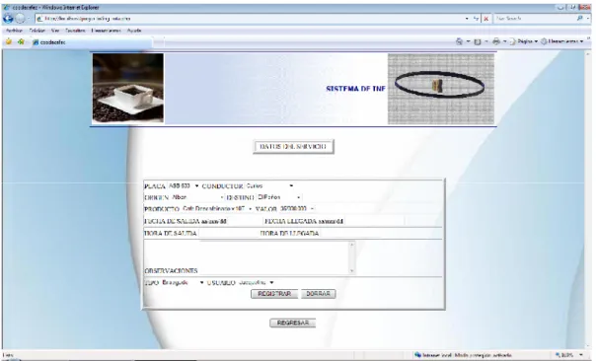This screenshot has width=596, height=361.
Task: Open the TIPO dropdown
Action: coord(183,282)
